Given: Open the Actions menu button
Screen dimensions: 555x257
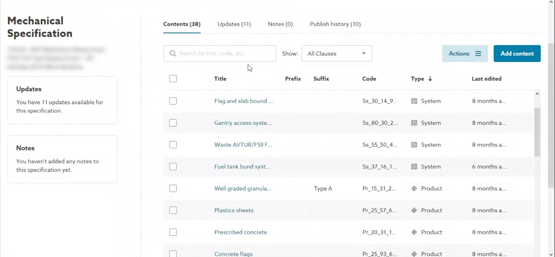Looking at the screenshot, I should pyautogui.click(x=465, y=54).
